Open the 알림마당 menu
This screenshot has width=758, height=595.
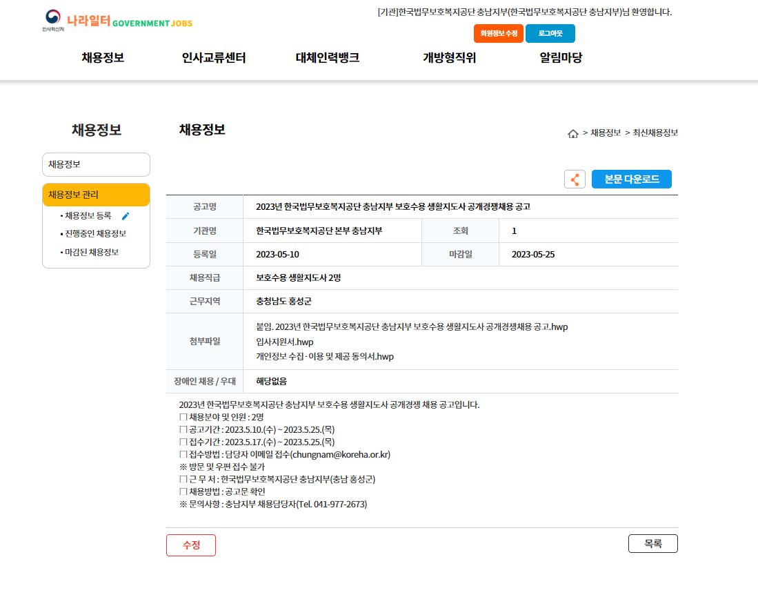(561, 57)
